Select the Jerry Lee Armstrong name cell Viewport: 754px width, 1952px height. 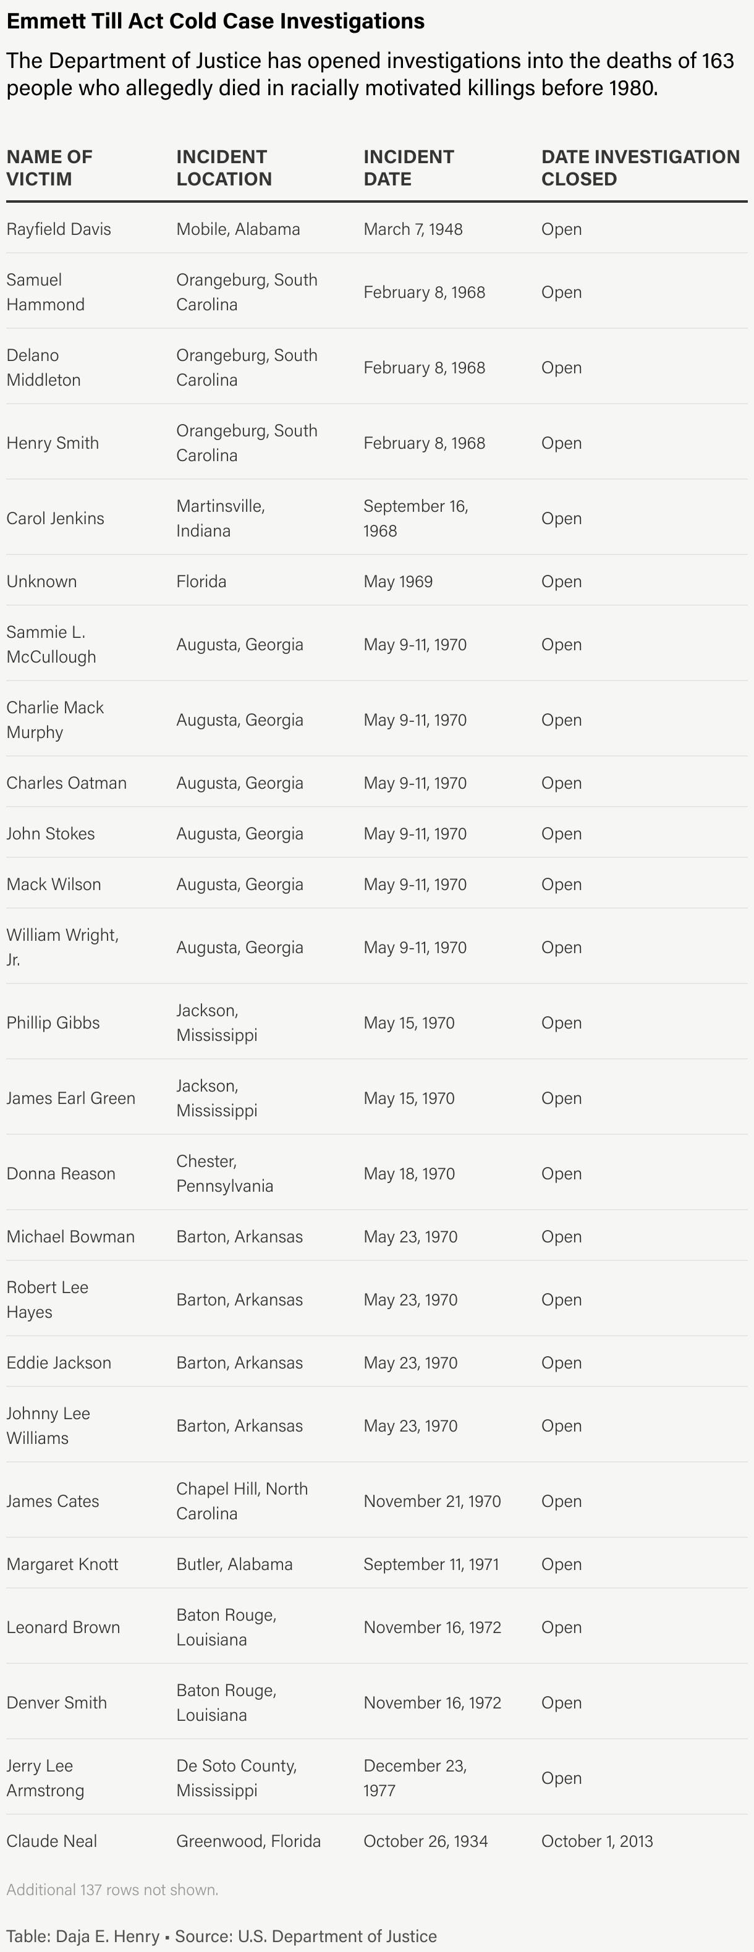[x=44, y=1778]
